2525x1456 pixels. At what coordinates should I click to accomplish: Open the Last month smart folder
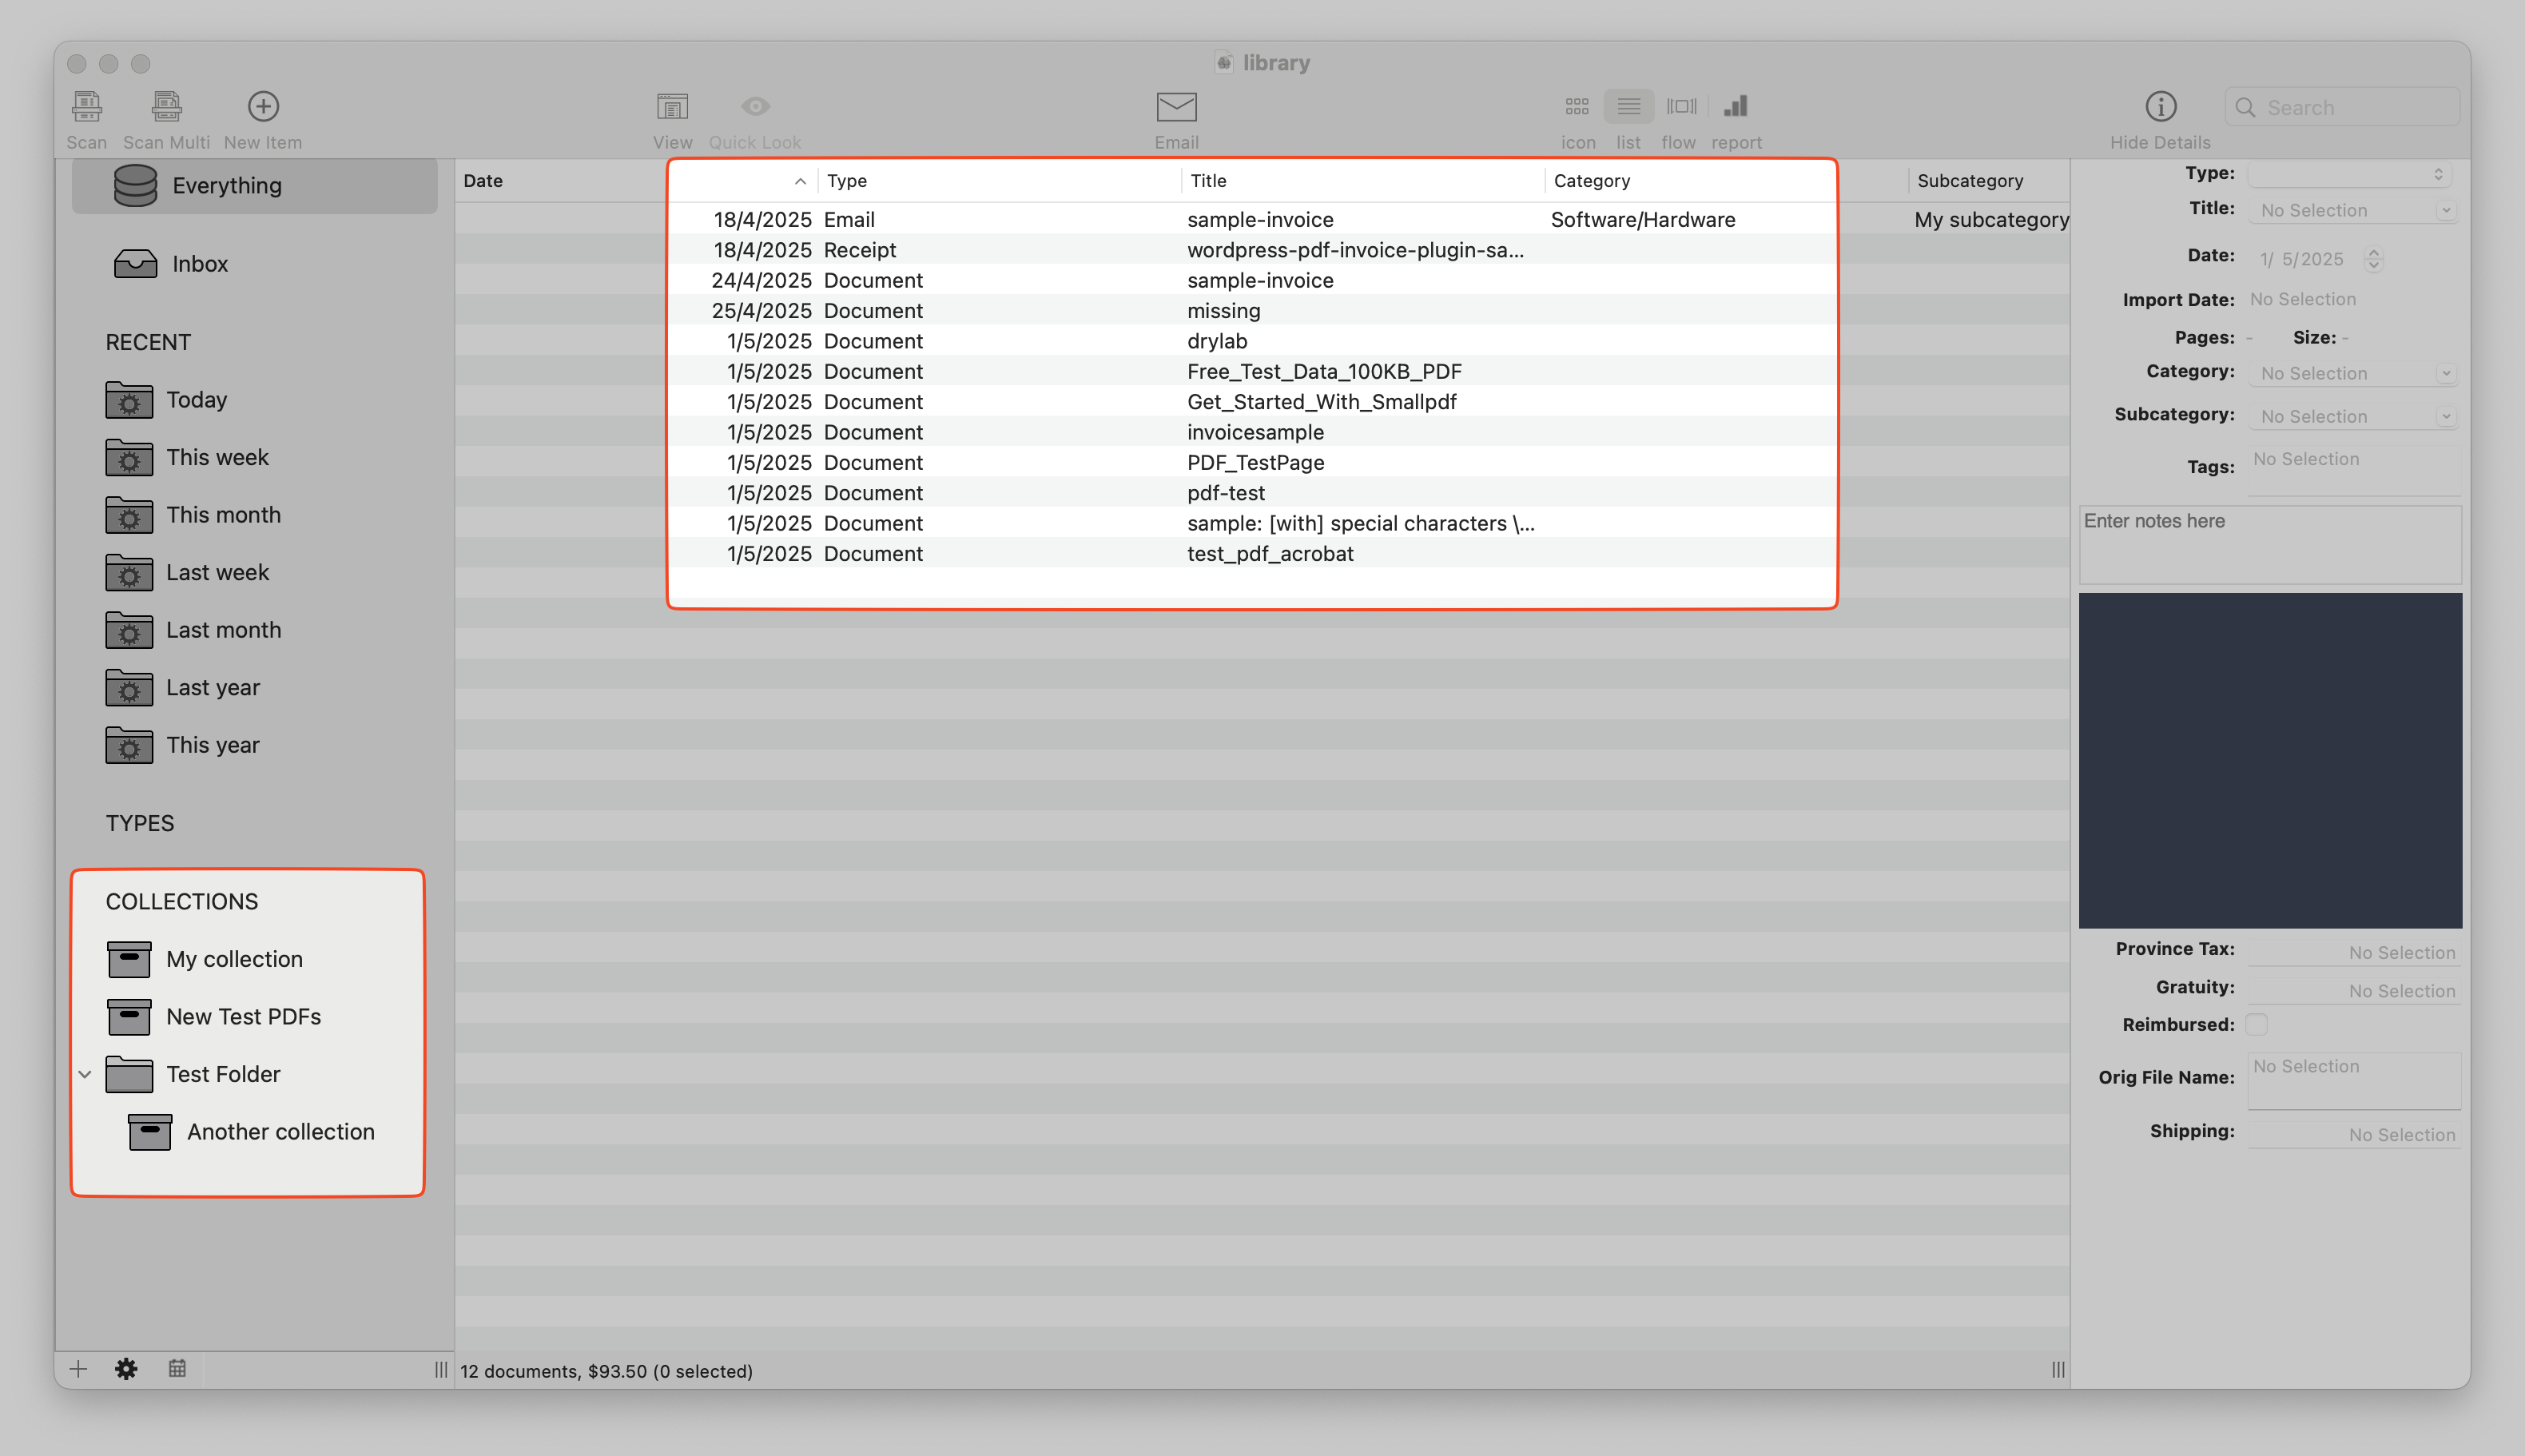pyautogui.click(x=129, y=630)
